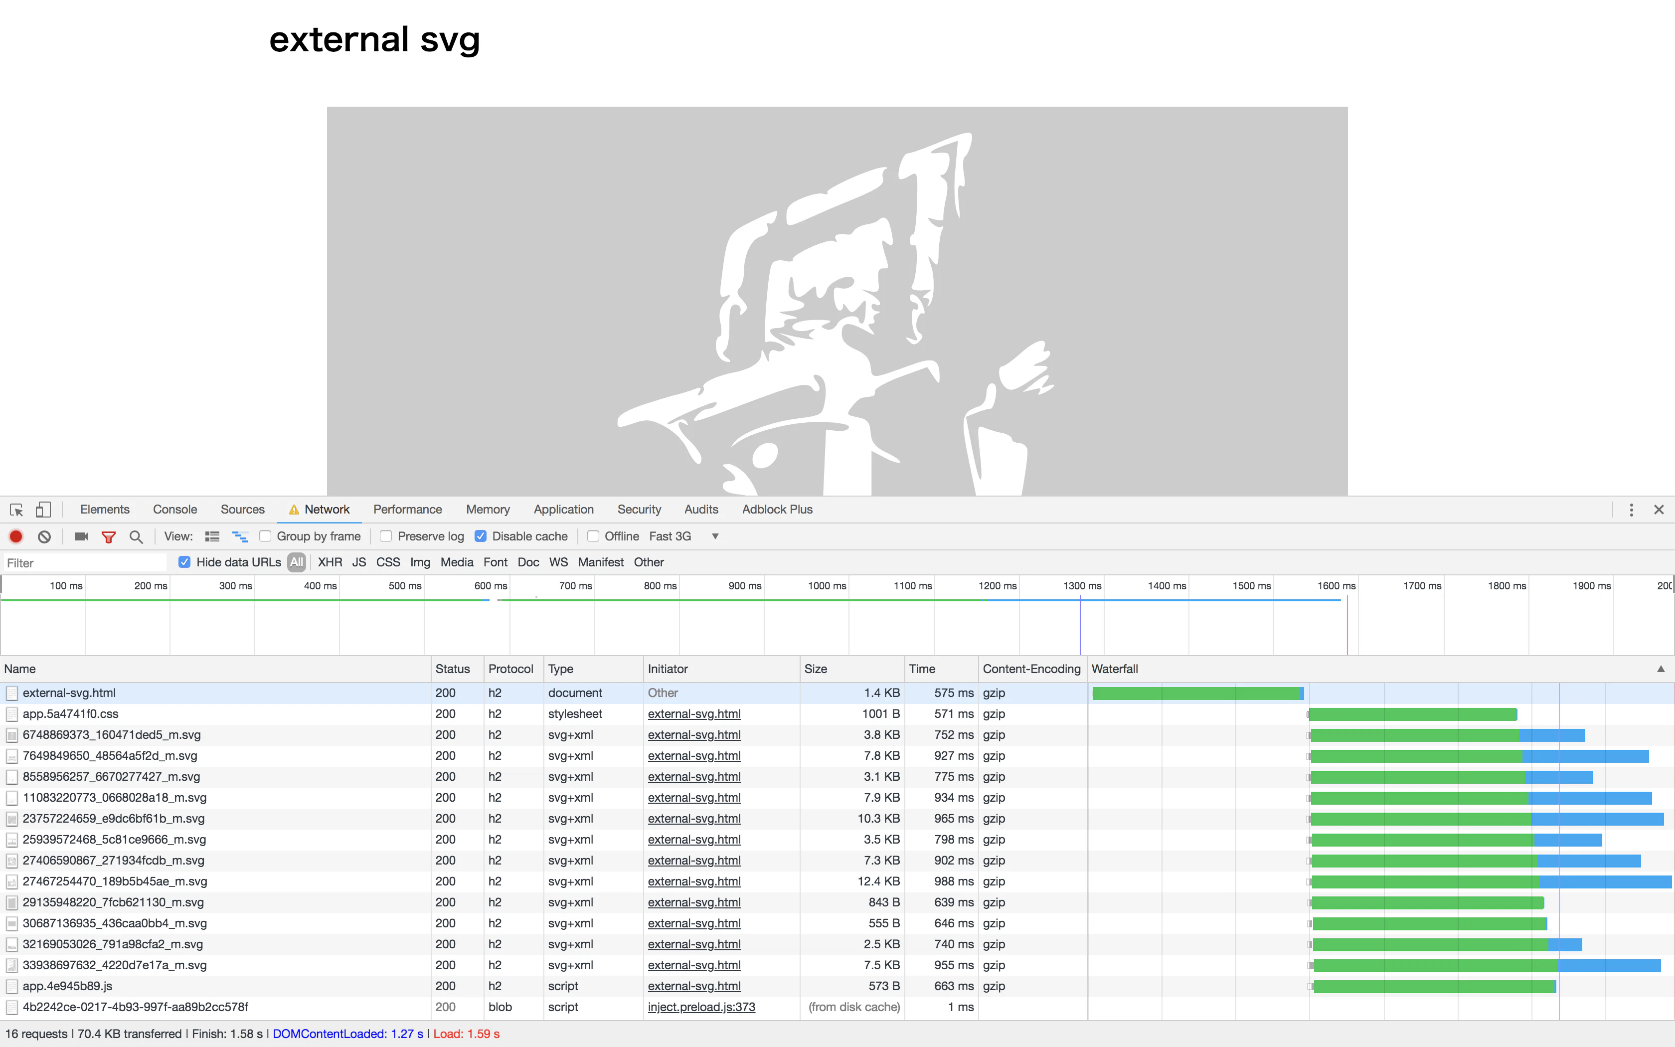Toggle the filter funnel icon

[x=109, y=536]
